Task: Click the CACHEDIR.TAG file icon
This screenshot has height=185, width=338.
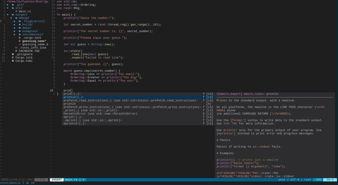Action: pos(16,51)
